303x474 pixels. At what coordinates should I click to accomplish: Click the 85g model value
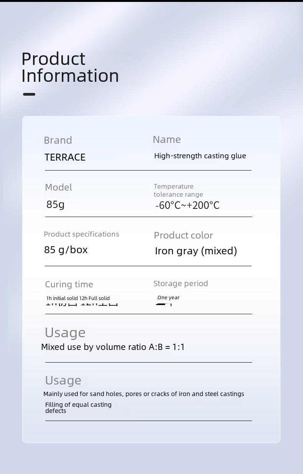(55, 204)
